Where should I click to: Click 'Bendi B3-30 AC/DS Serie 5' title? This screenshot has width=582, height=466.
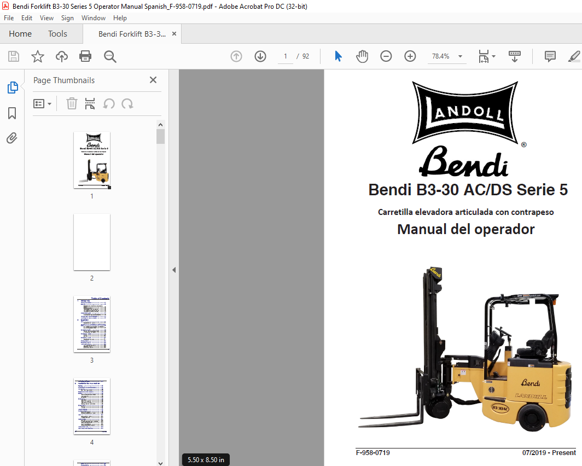click(468, 190)
